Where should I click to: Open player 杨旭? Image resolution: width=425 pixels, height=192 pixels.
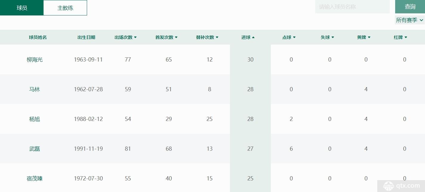click(x=35, y=119)
